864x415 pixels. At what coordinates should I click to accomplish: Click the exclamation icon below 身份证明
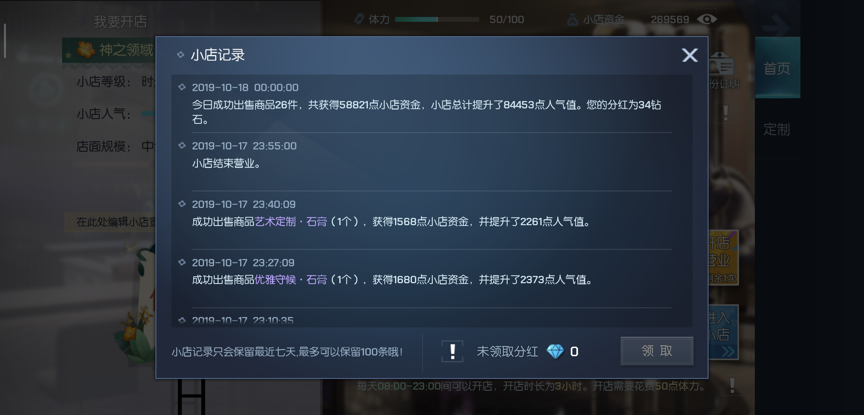(726, 113)
